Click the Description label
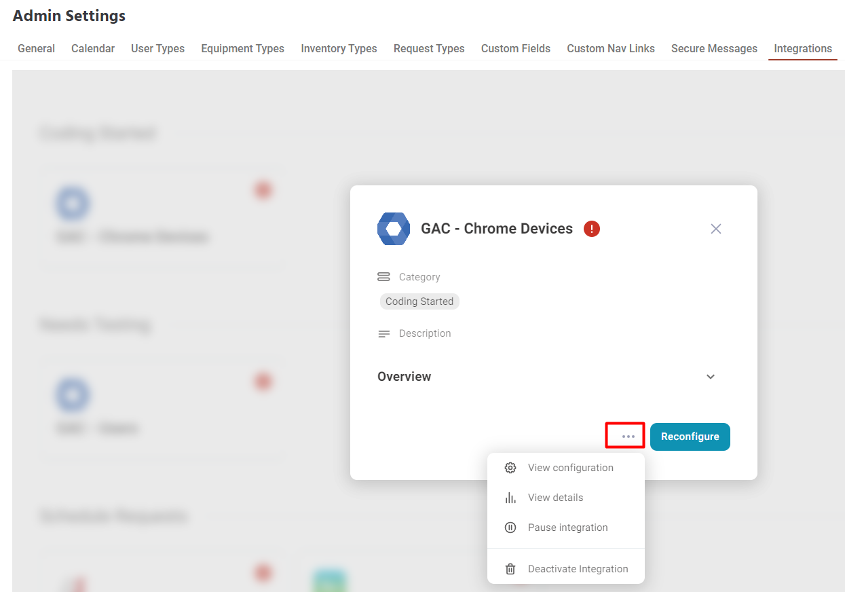This screenshot has width=845, height=592. [425, 333]
